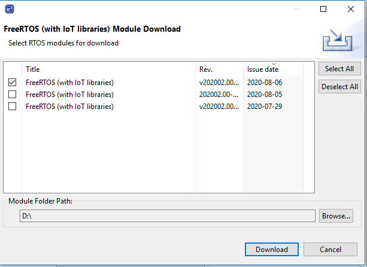Start the download with the Download button

[x=271, y=250]
